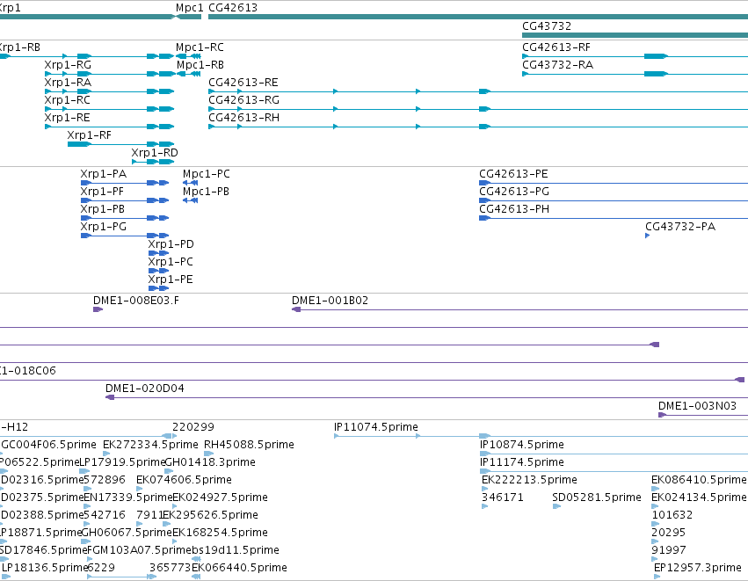Select transcript CG42613-RE
The width and height of the screenshot is (748, 581).
tap(243, 83)
